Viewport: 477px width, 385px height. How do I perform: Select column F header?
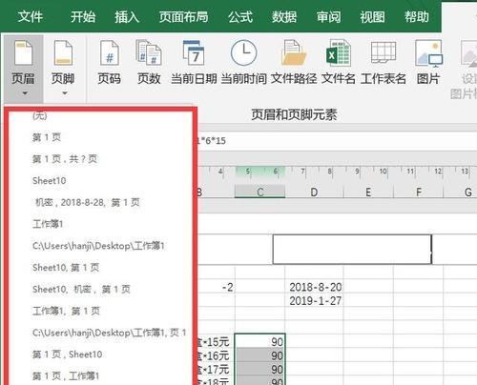(419, 192)
